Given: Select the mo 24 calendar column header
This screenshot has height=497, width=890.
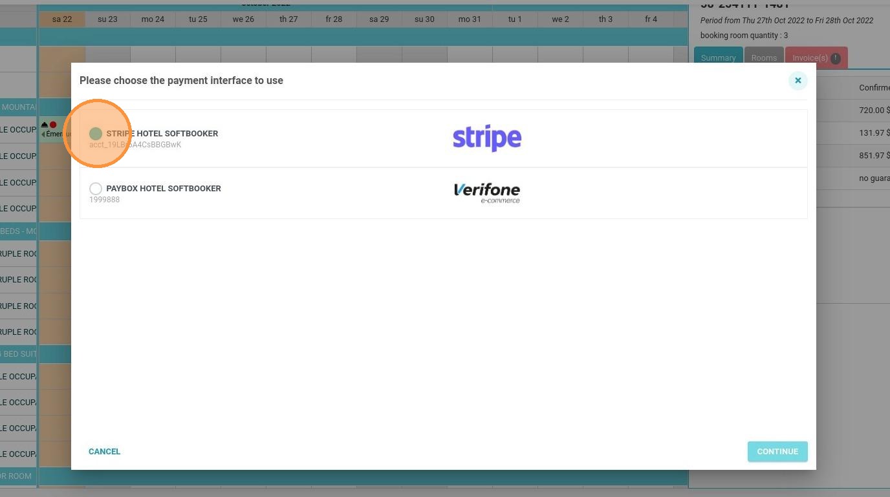Looking at the screenshot, I should 153,19.
